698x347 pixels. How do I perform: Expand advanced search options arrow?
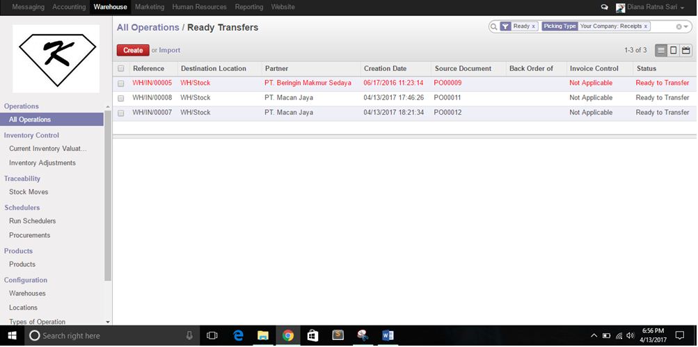tap(688, 26)
